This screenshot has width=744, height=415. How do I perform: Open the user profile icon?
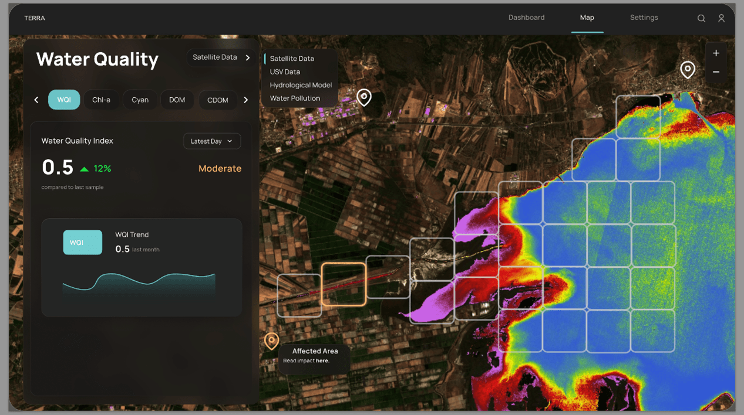[x=721, y=18]
